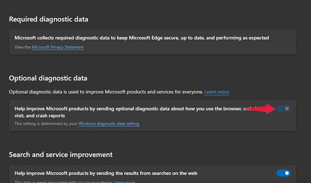Open Learn more under the web searches setting
Screen dimensions: 311x183
click(124, 182)
